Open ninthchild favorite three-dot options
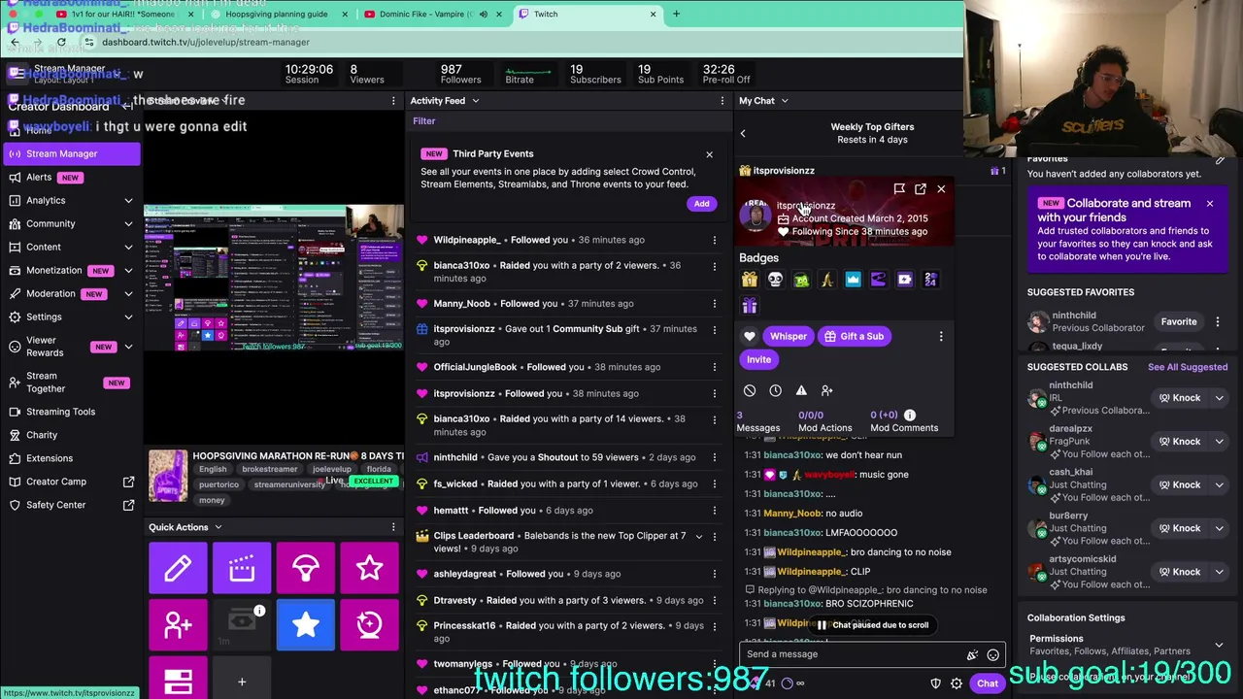This screenshot has width=1243, height=699. 1218,321
